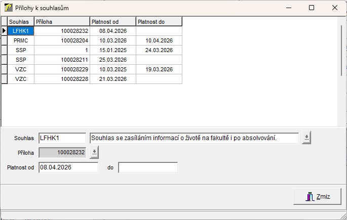
Task: Click the application key icon in title bar
Action: click(9, 8)
